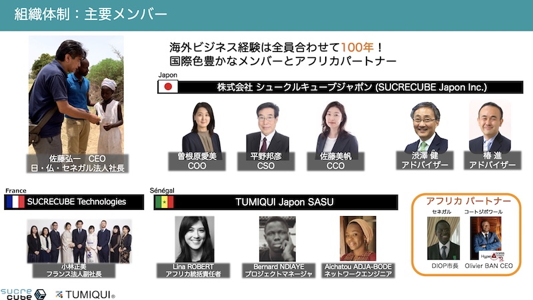Click the Sénégal country label
This screenshot has width=533, height=300.
click(x=162, y=191)
